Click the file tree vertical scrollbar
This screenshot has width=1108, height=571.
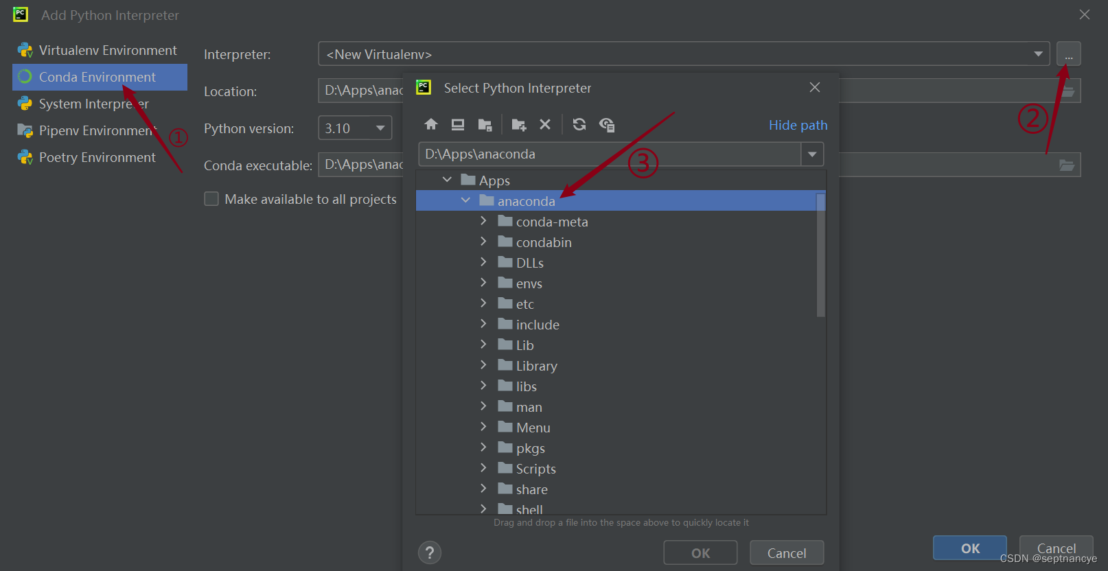pyautogui.click(x=820, y=255)
